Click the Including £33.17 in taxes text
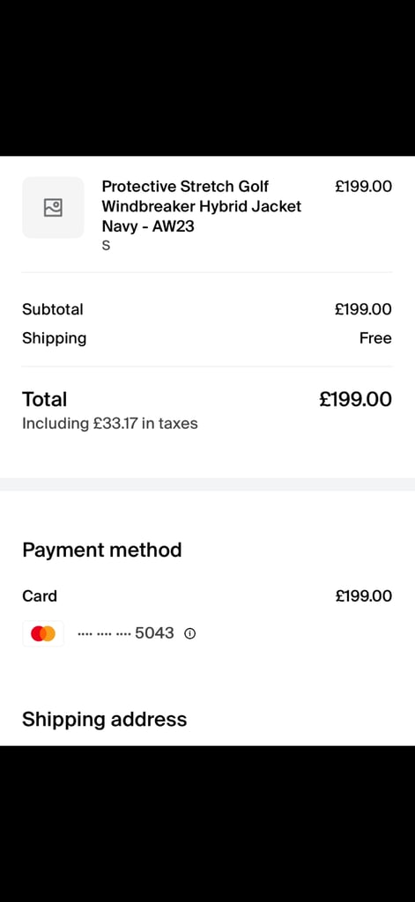Screen dimensions: 415x902 110,424
